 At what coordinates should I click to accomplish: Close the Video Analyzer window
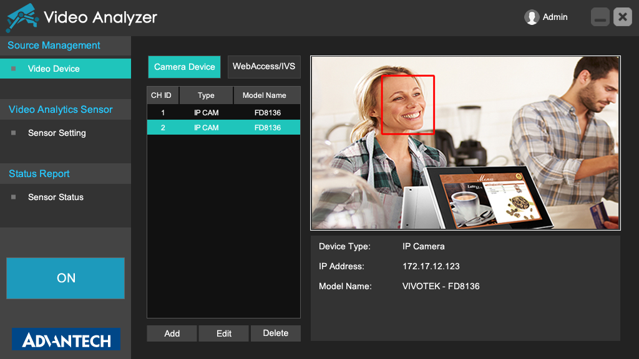click(622, 17)
